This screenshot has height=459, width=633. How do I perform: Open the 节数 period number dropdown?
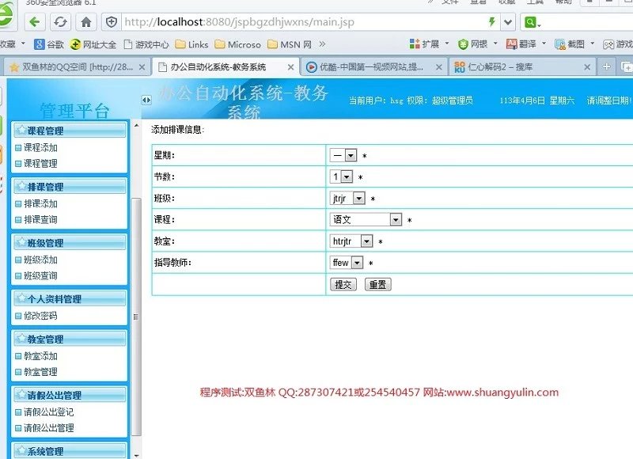(x=347, y=177)
